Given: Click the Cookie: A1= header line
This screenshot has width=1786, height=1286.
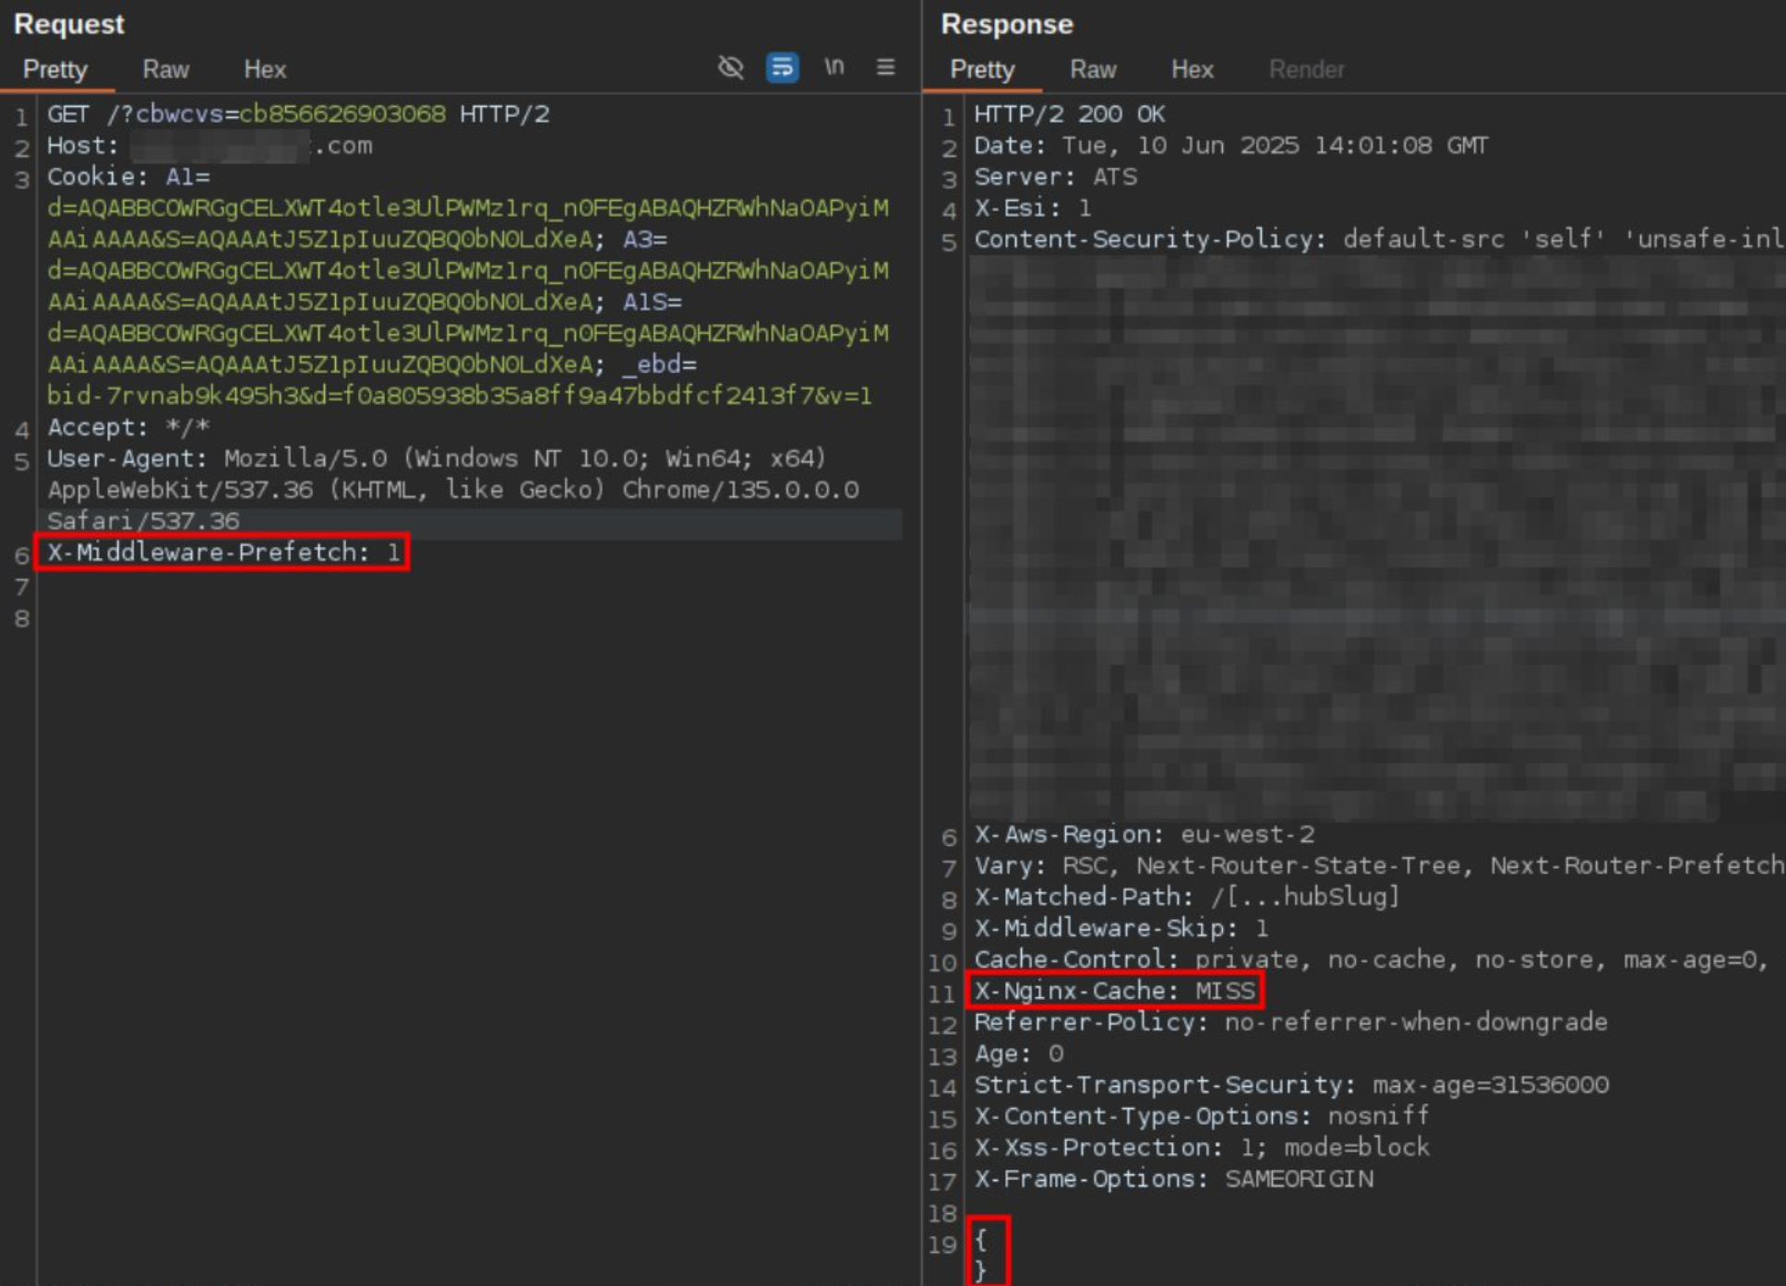Looking at the screenshot, I should 128,177.
